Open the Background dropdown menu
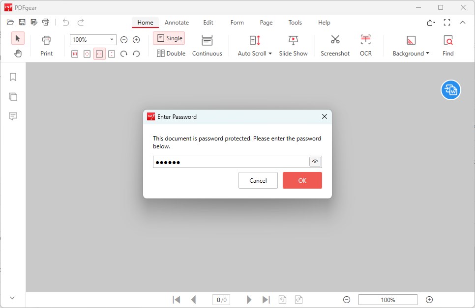This screenshot has height=308, width=475. click(427, 54)
